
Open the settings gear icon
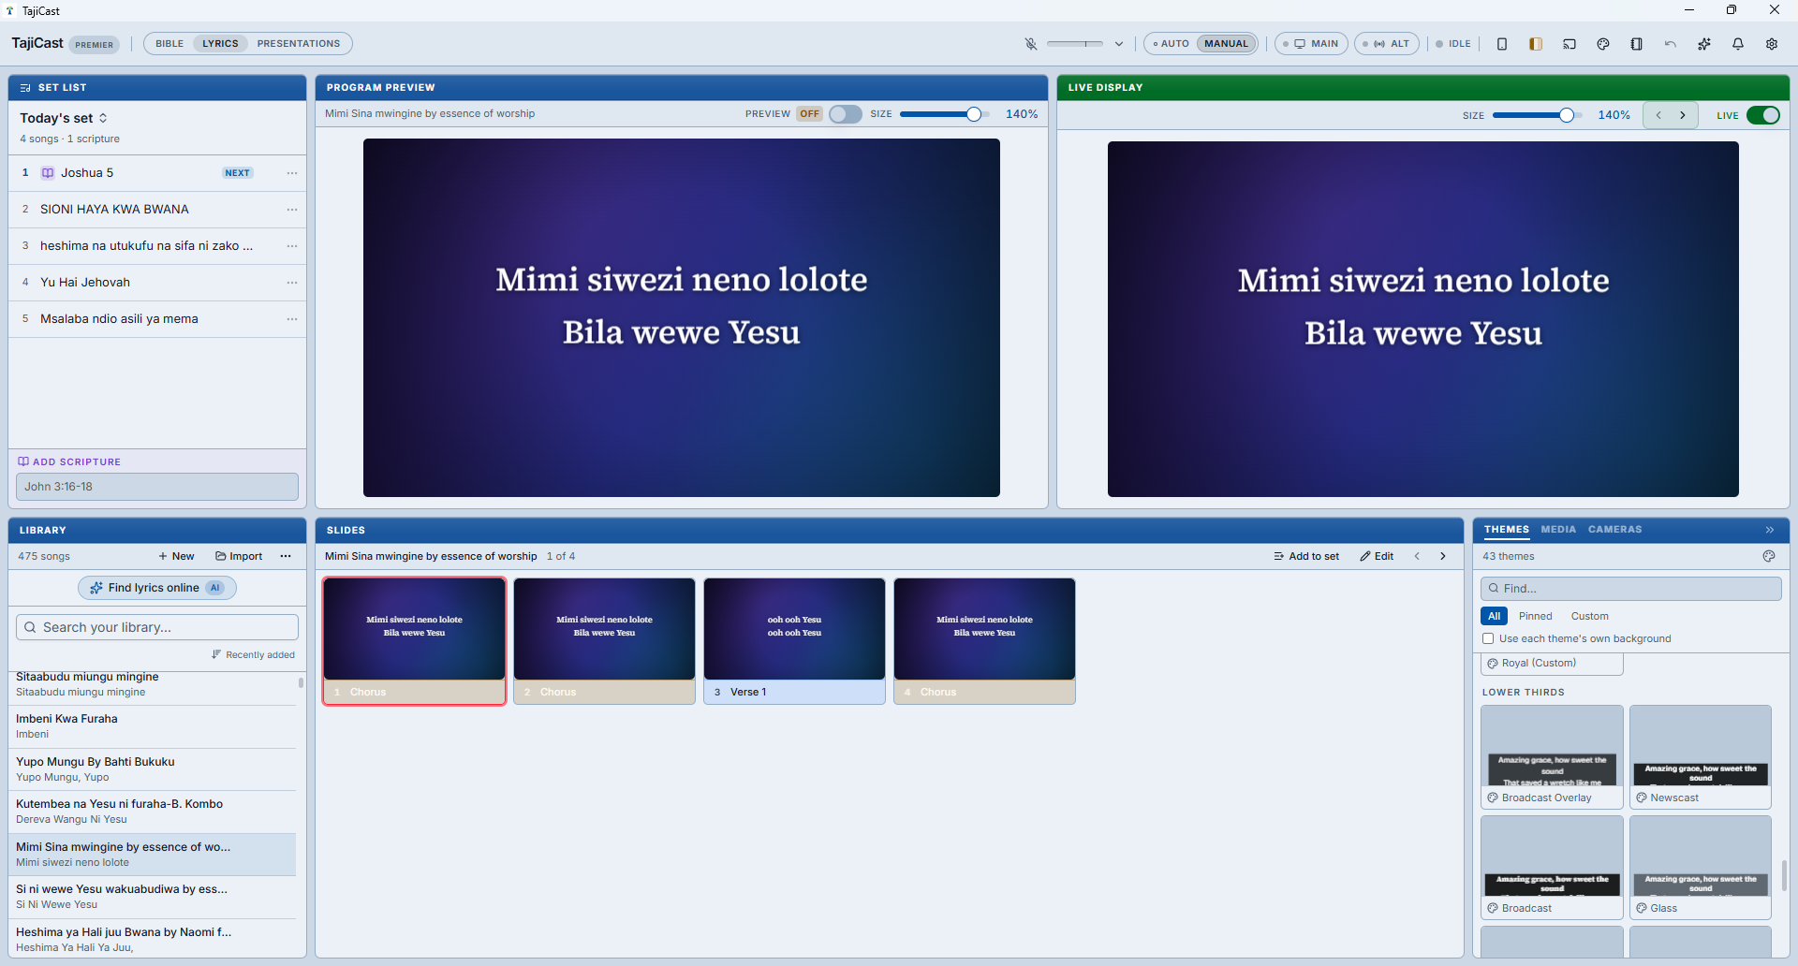pos(1772,44)
